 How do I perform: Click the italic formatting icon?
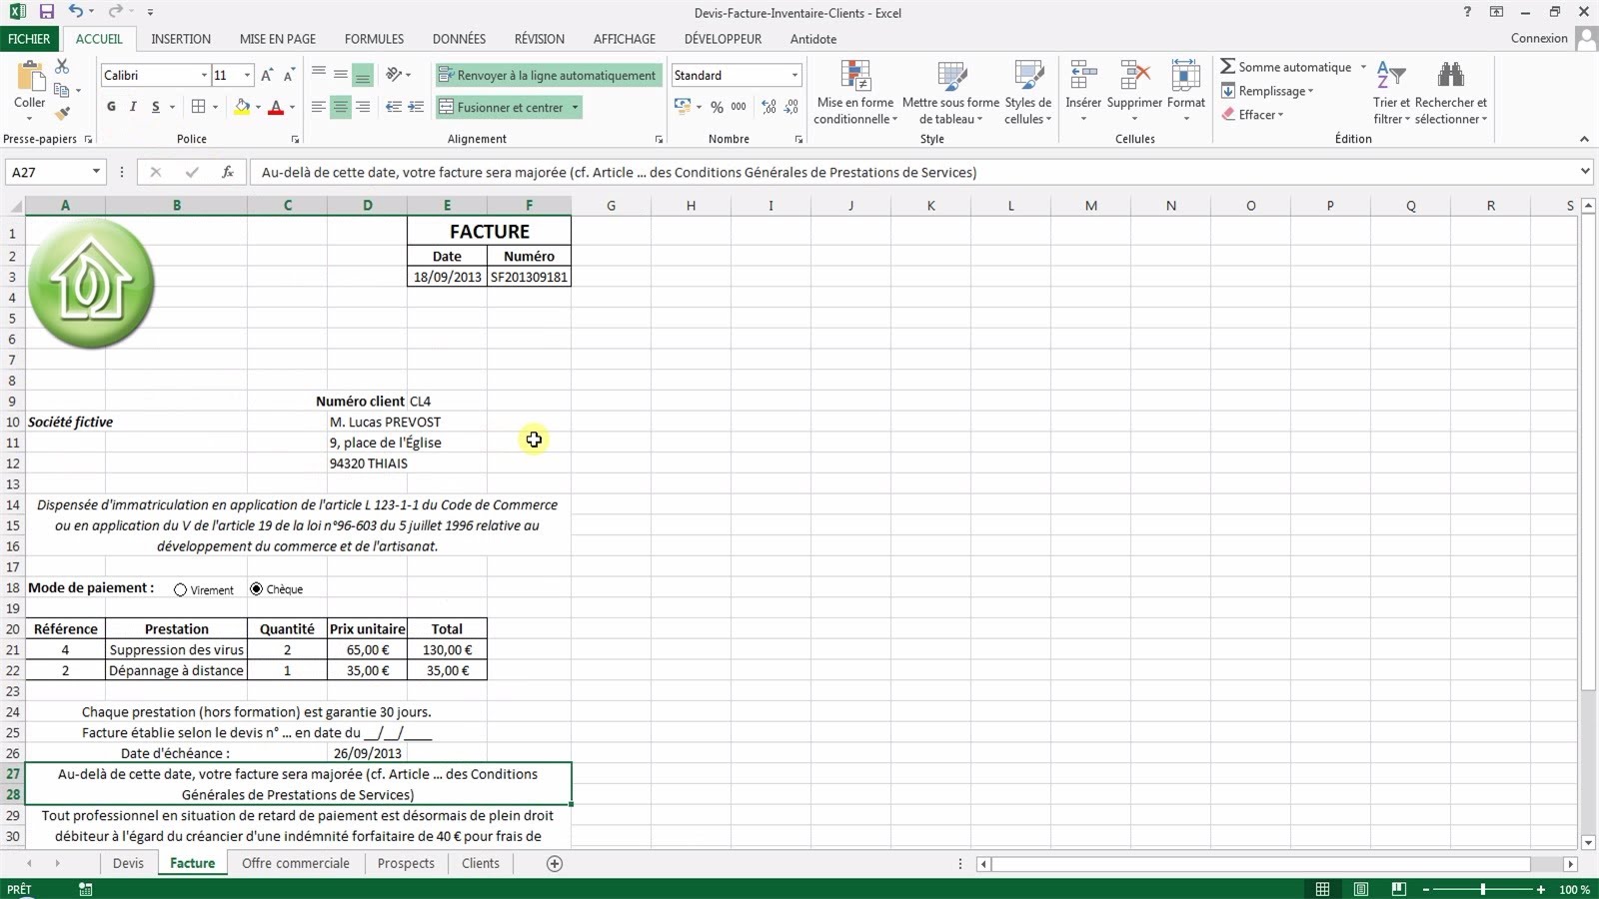[x=133, y=107]
